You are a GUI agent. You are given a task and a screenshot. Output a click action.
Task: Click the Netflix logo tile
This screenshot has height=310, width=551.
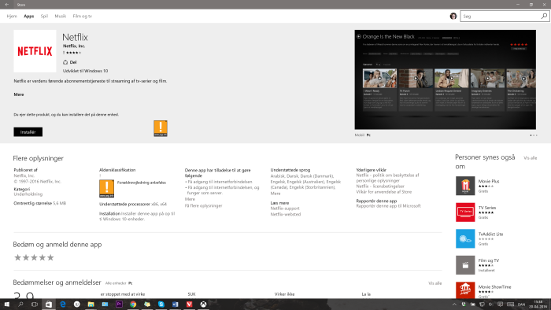point(35,51)
